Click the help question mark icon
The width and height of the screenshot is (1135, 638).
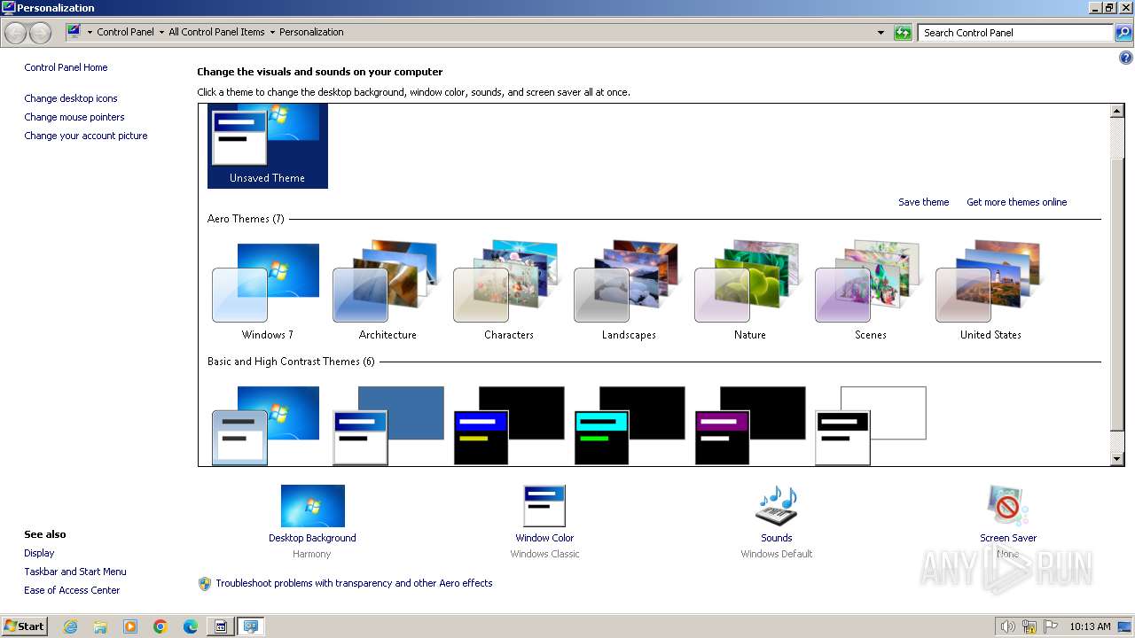coord(1126,58)
